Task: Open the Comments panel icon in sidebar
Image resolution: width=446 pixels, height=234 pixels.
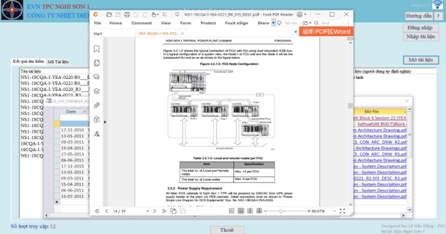Action: coord(97,77)
